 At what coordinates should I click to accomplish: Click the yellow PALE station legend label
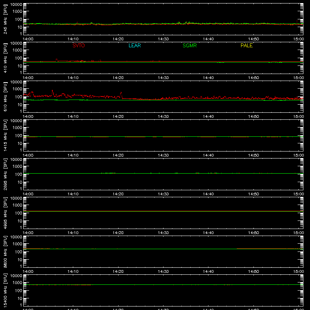(x=246, y=45)
